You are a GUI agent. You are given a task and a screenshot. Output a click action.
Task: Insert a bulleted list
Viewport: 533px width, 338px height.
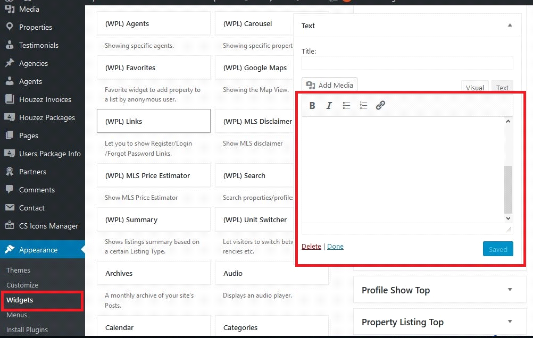[346, 105]
